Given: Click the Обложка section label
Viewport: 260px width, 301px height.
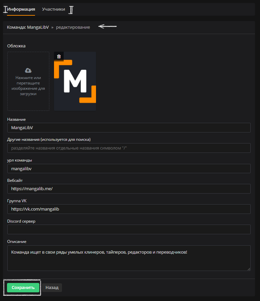Looking at the screenshot, I should pyautogui.click(x=16, y=46).
